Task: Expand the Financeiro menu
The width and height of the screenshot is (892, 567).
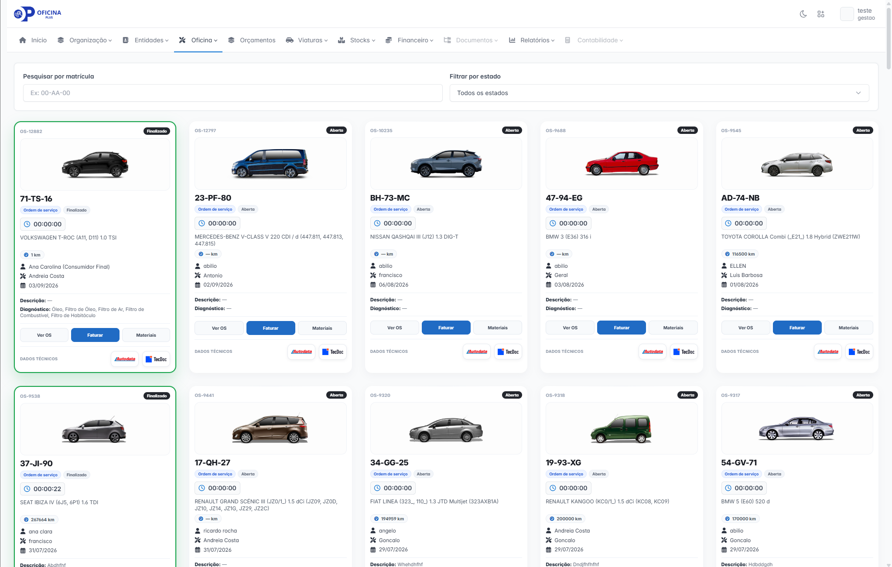Action: 410,40
